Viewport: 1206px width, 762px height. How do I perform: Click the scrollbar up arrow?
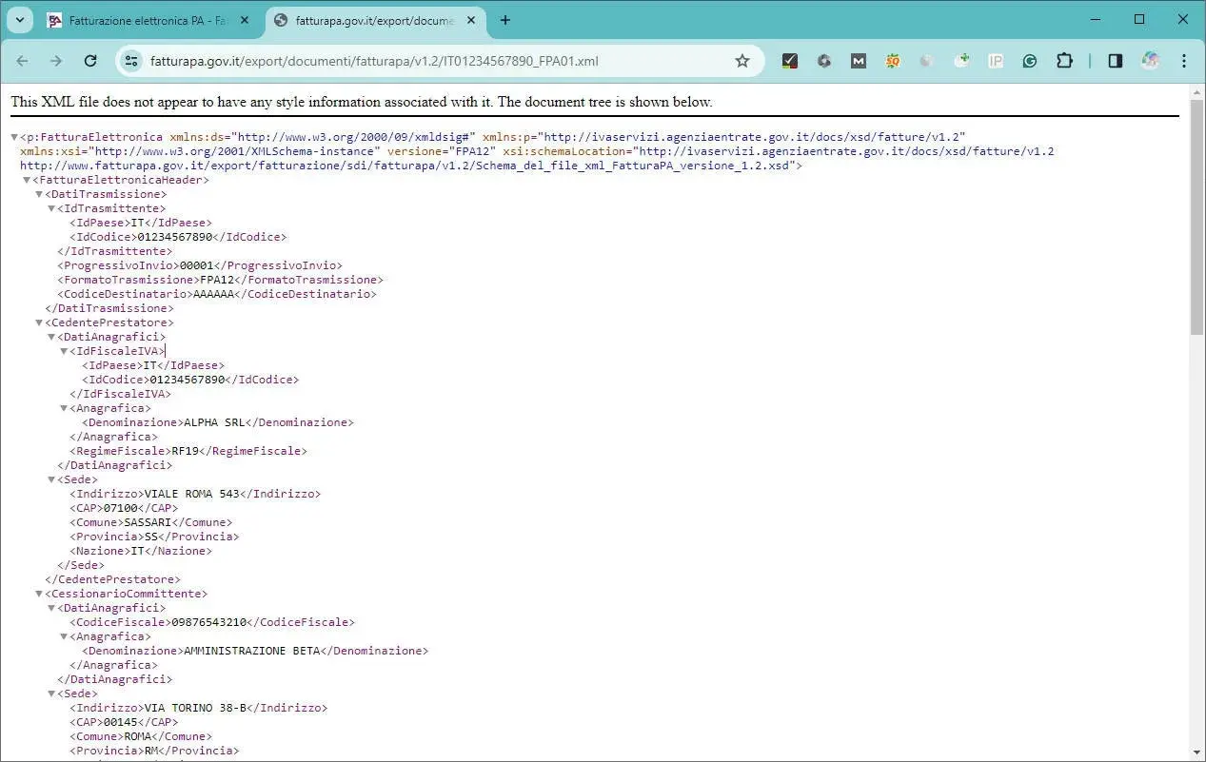click(1197, 90)
